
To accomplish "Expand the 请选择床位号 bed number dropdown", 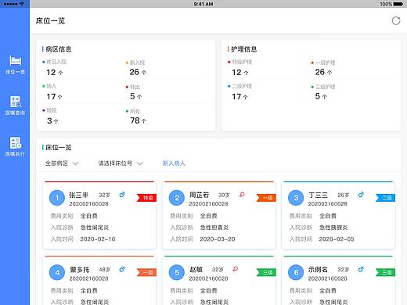I will click(x=121, y=163).
